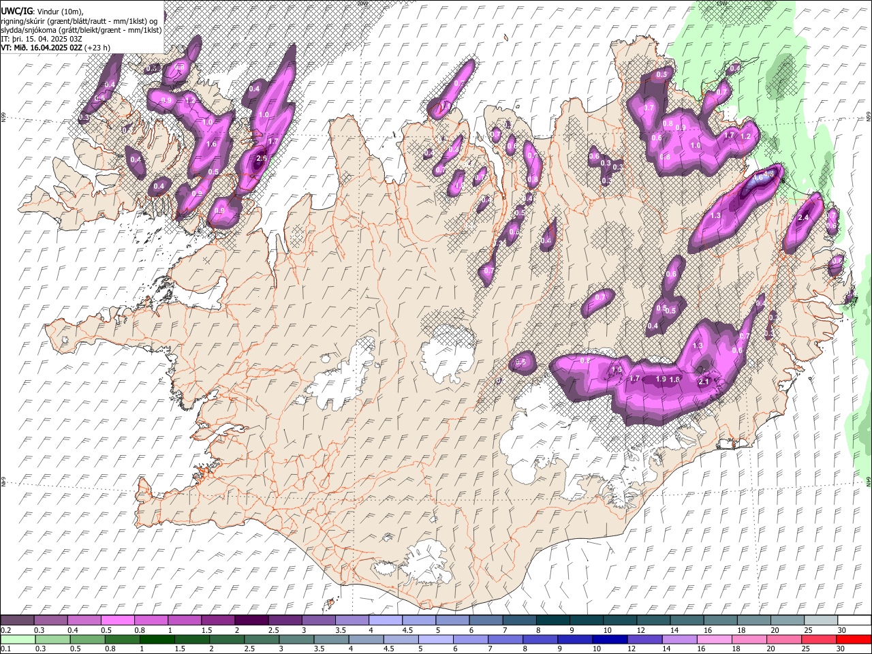Click the Hofsjökull glacier white area

pyautogui.click(x=448, y=354)
